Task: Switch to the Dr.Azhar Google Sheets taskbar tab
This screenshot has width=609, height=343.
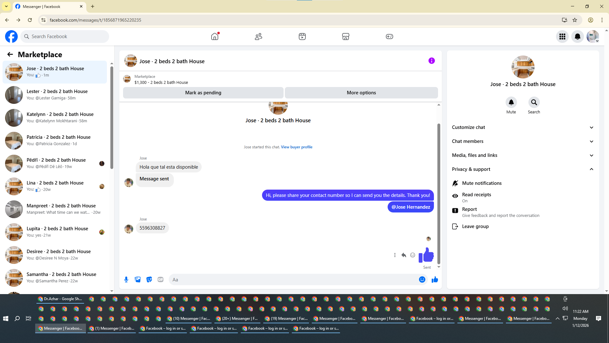Action: [x=60, y=299]
